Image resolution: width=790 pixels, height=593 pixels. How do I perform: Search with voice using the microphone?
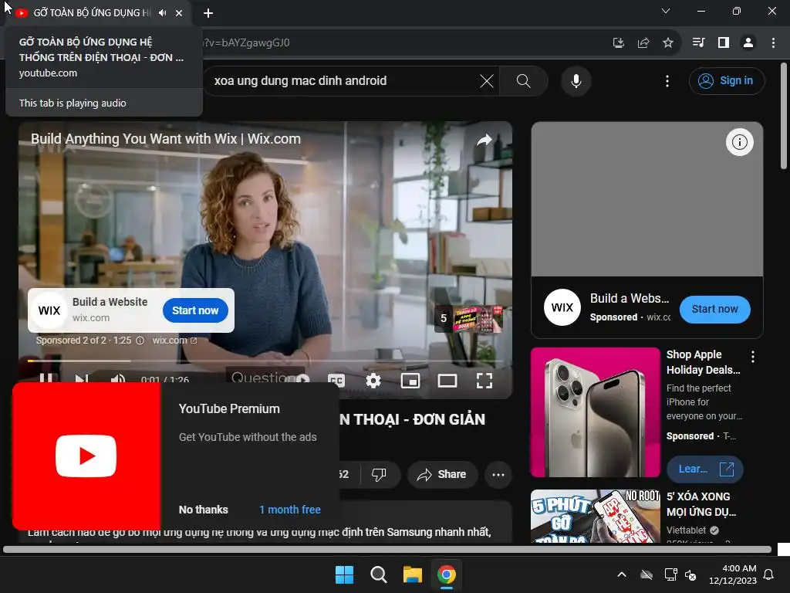[576, 80]
